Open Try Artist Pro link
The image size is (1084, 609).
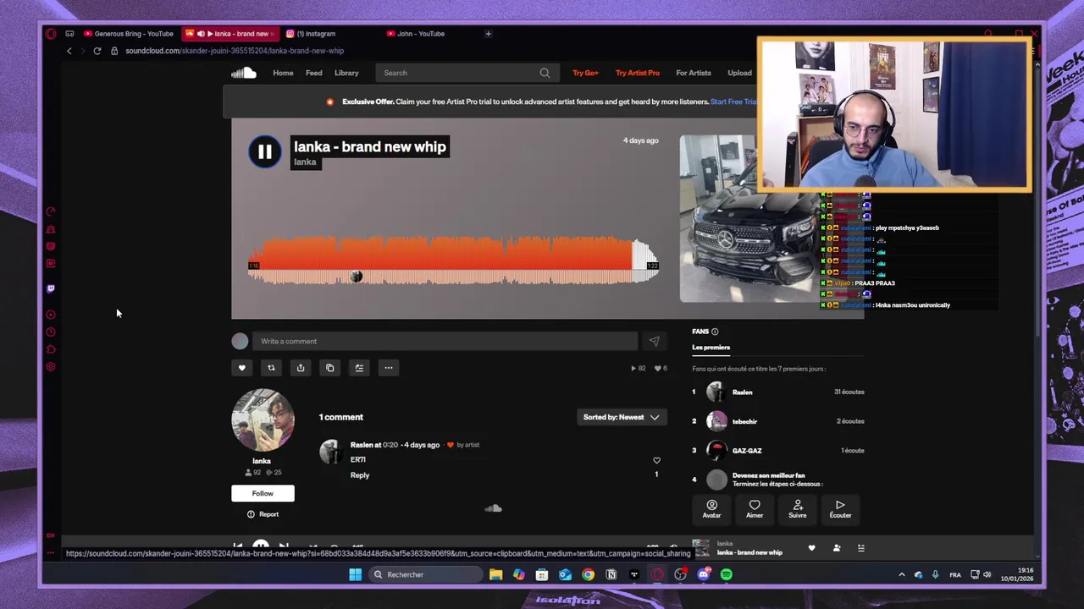pos(637,73)
